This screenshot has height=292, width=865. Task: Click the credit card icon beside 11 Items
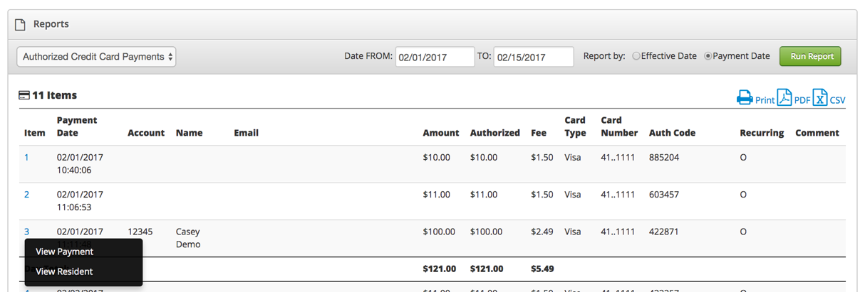[x=24, y=95]
